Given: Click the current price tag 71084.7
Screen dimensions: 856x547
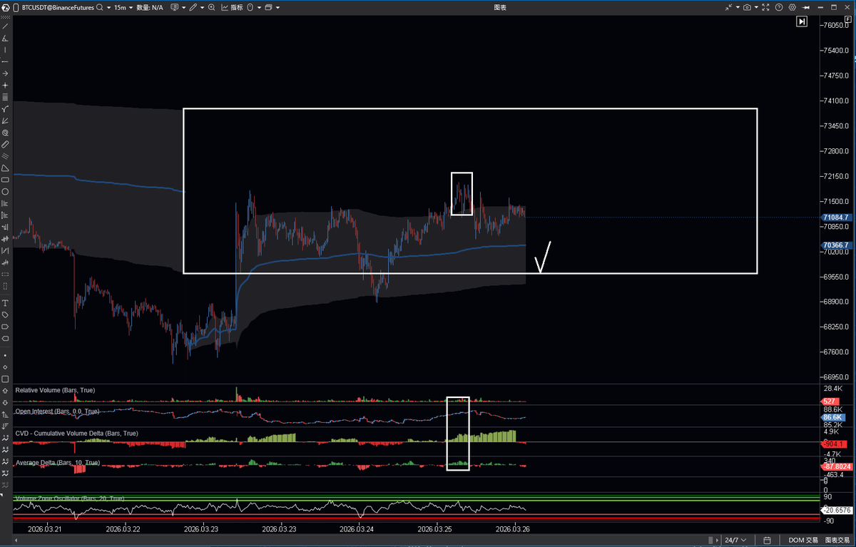Looking at the screenshot, I should coord(836,217).
